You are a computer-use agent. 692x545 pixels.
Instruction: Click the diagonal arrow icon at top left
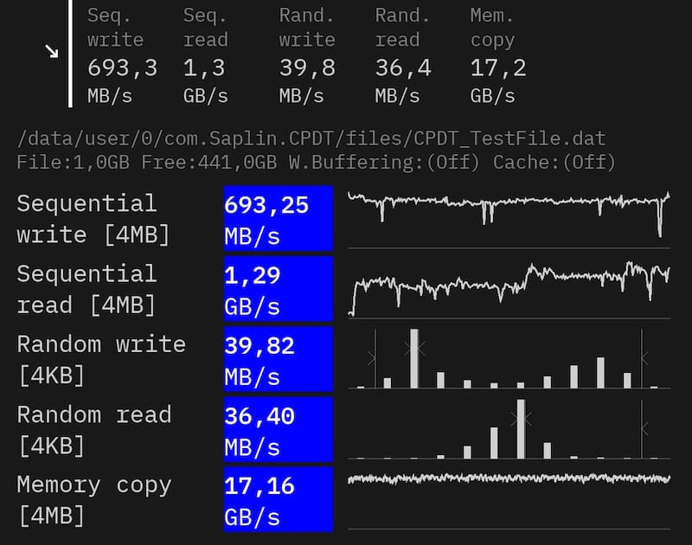(x=52, y=51)
